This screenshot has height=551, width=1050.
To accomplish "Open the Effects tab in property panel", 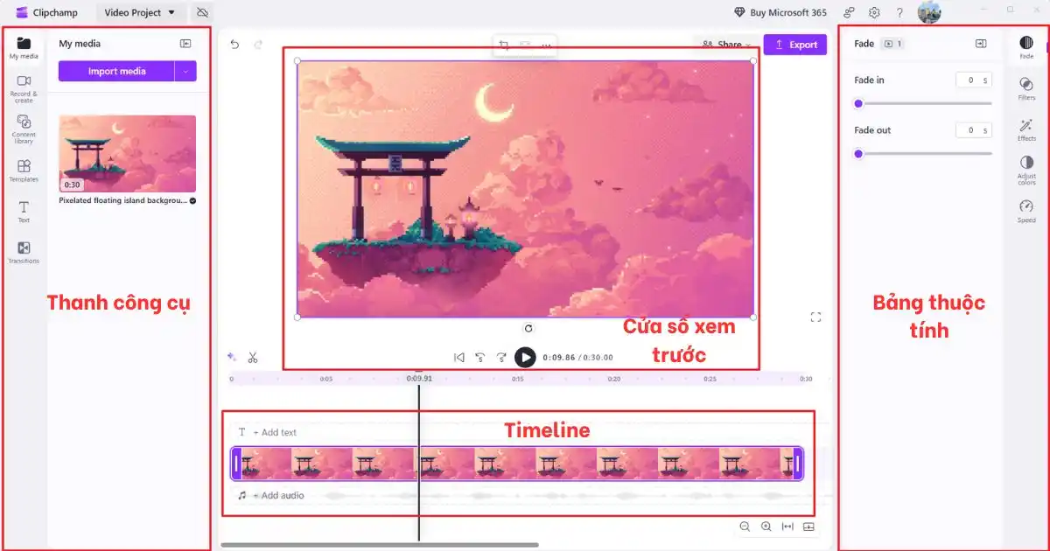I will click(1026, 130).
